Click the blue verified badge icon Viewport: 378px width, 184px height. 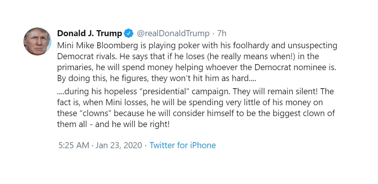[128, 34]
